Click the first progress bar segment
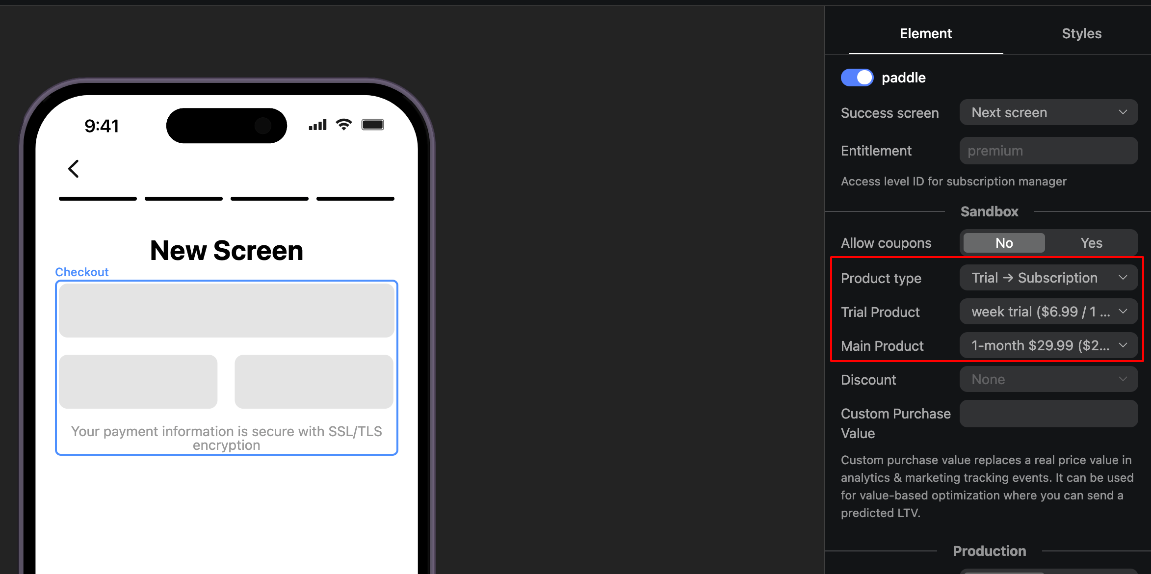The height and width of the screenshot is (574, 1151). point(98,199)
